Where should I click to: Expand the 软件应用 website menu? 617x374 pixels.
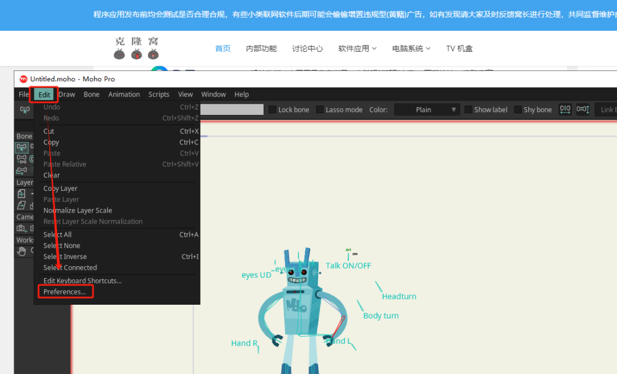click(357, 48)
